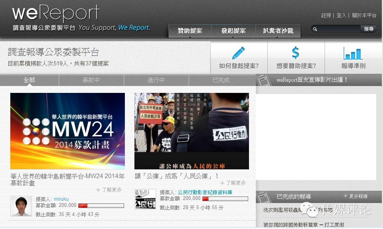The width and height of the screenshot is (383, 229).
Task: Click the white promo video area
Action: (x=316, y=137)
